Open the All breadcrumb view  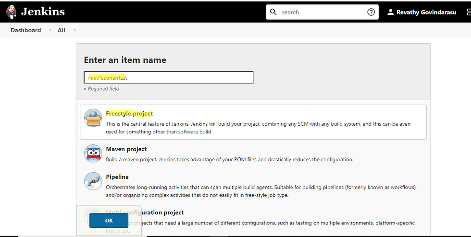click(x=62, y=30)
